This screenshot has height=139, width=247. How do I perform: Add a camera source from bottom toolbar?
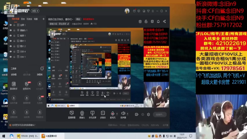(82, 115)
